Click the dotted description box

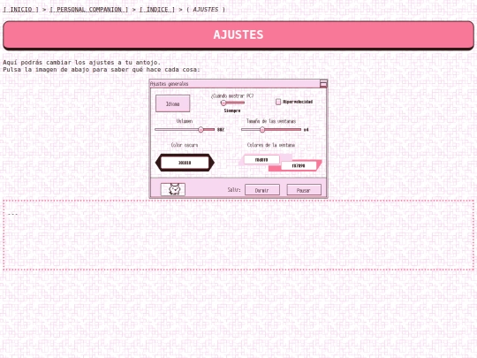click(238, 235)
